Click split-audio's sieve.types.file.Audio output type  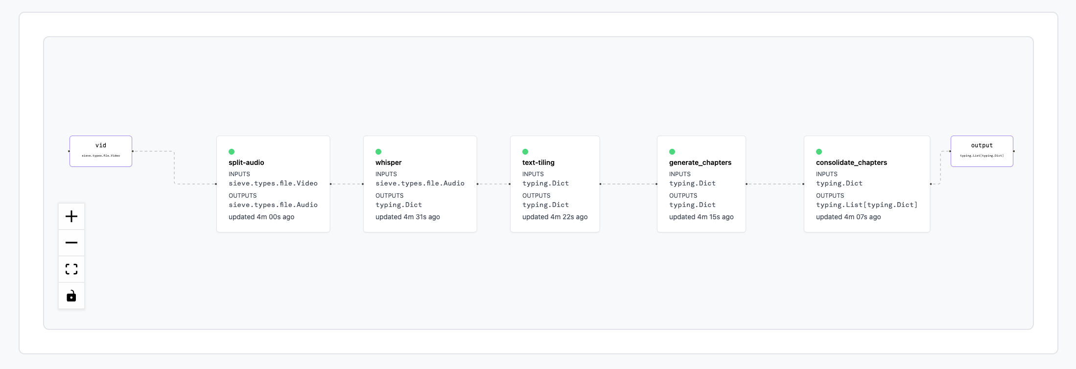pos(273,205)
